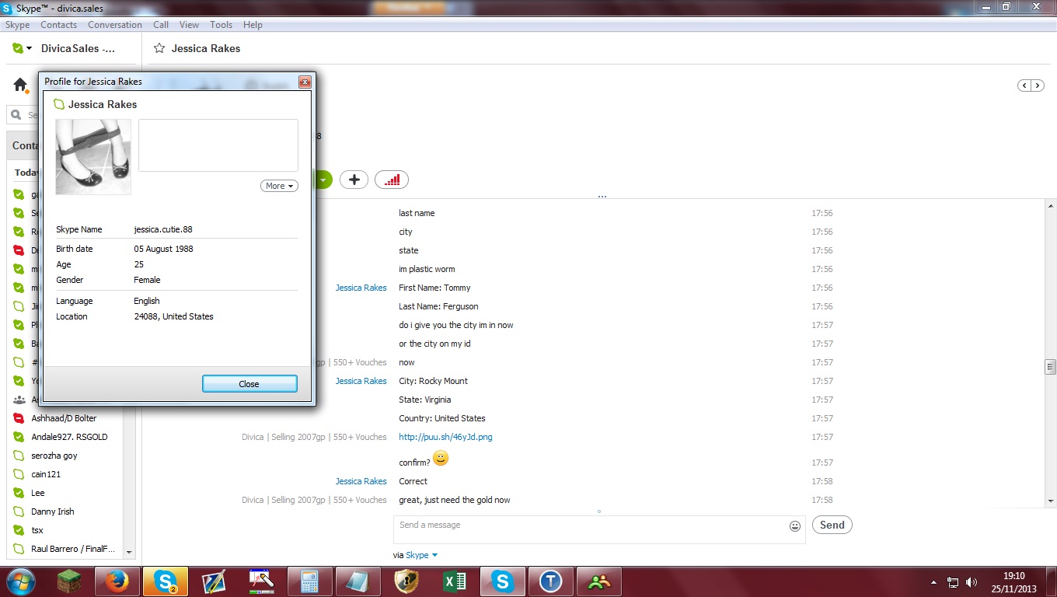Select the Skype Name jessica.cutie.88
Image resolution: width=1057 pixels, height=597 pixels.
point(163,229)
